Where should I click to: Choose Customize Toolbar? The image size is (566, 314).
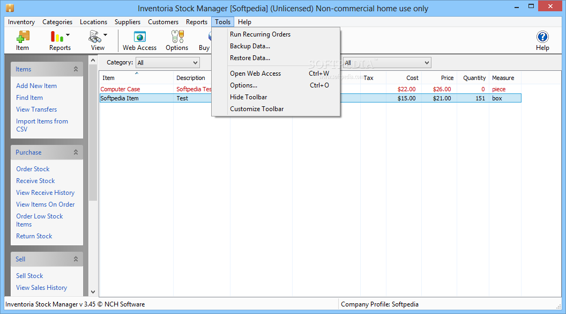(x=276, y=109)
